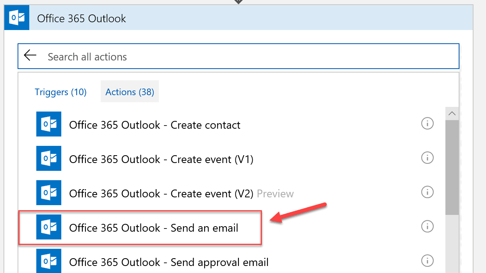This screenshot has height=273, width=486.
Task: Click Outlook icon beside Create contact
Action: click(49, 124)
